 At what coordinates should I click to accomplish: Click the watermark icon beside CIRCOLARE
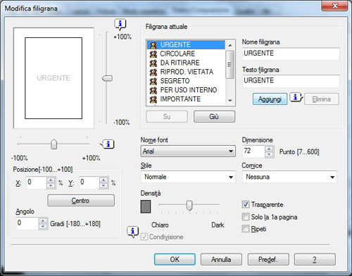coord(153,54)
